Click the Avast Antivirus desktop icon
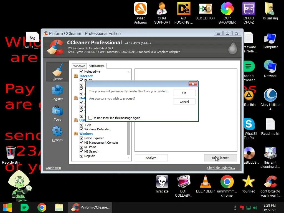The image size is (284, 213). (x=140, y=13)
